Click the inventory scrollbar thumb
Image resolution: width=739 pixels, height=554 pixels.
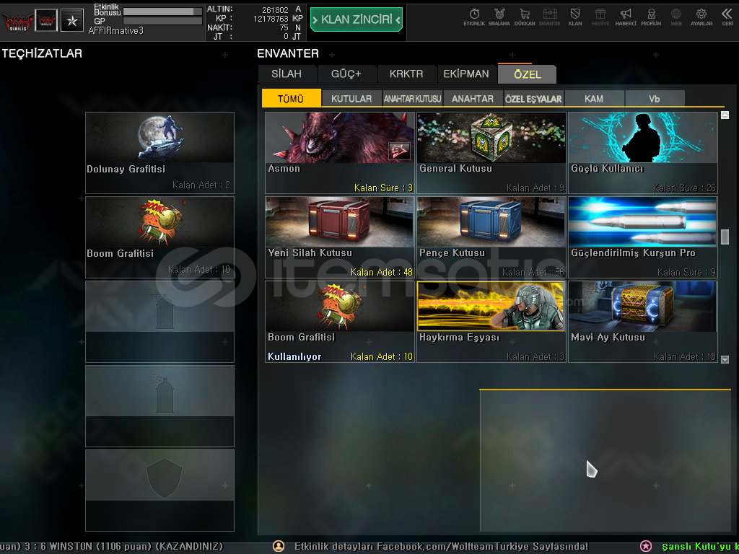tap(725, 237)
